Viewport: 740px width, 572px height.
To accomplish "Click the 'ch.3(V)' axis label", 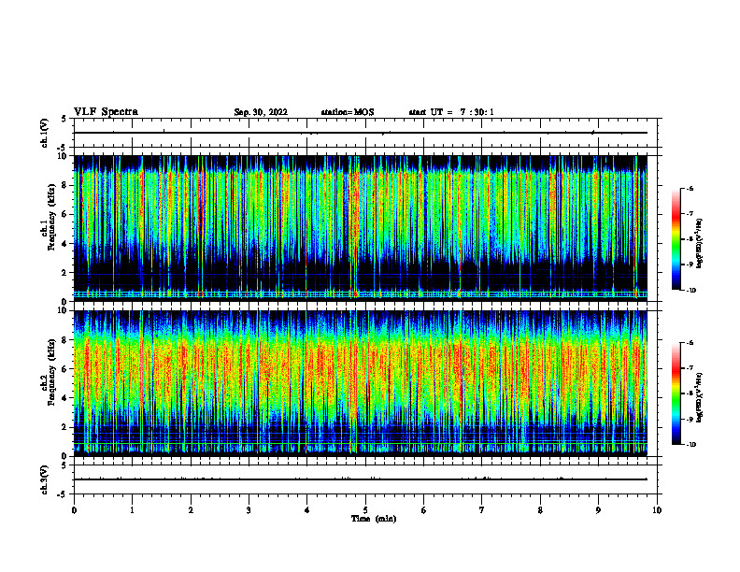I will [45, 479].
